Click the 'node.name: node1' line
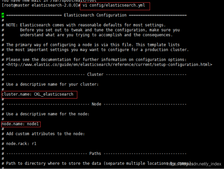 tap(20, 124)
